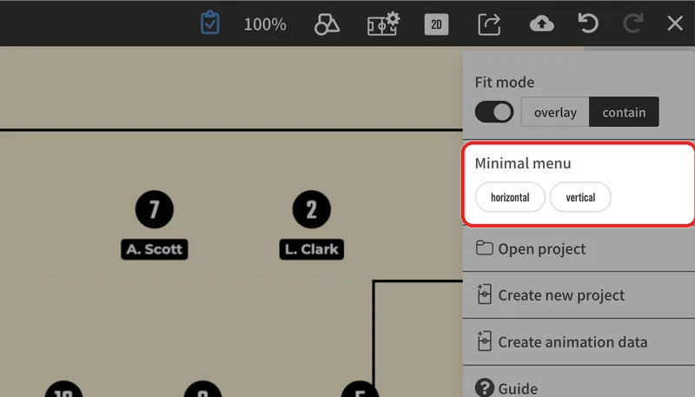Image resolution: width=695 pixels, height=397 pixels.
Task: Click the clipboard checkmark icon
Action: [x=209, y=23]
